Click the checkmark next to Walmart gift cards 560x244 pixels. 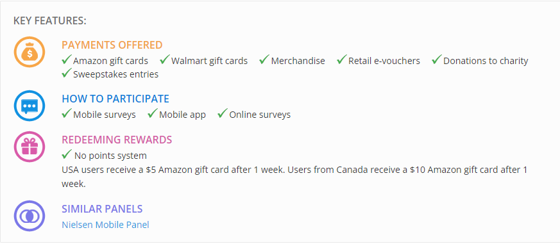click(165, 60)
